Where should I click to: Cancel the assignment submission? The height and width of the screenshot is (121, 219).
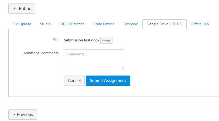point(74,81)
